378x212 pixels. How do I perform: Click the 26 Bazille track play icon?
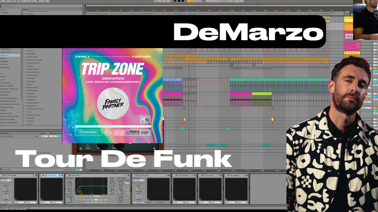pyautogui.click(x=346, y=44)
